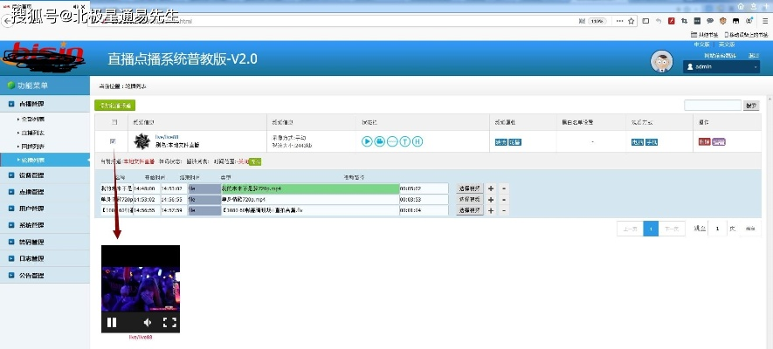This screenshot has width=773, height=349.
Task: Click the admin avatar icon in header
Action: [x=662, y=62]
